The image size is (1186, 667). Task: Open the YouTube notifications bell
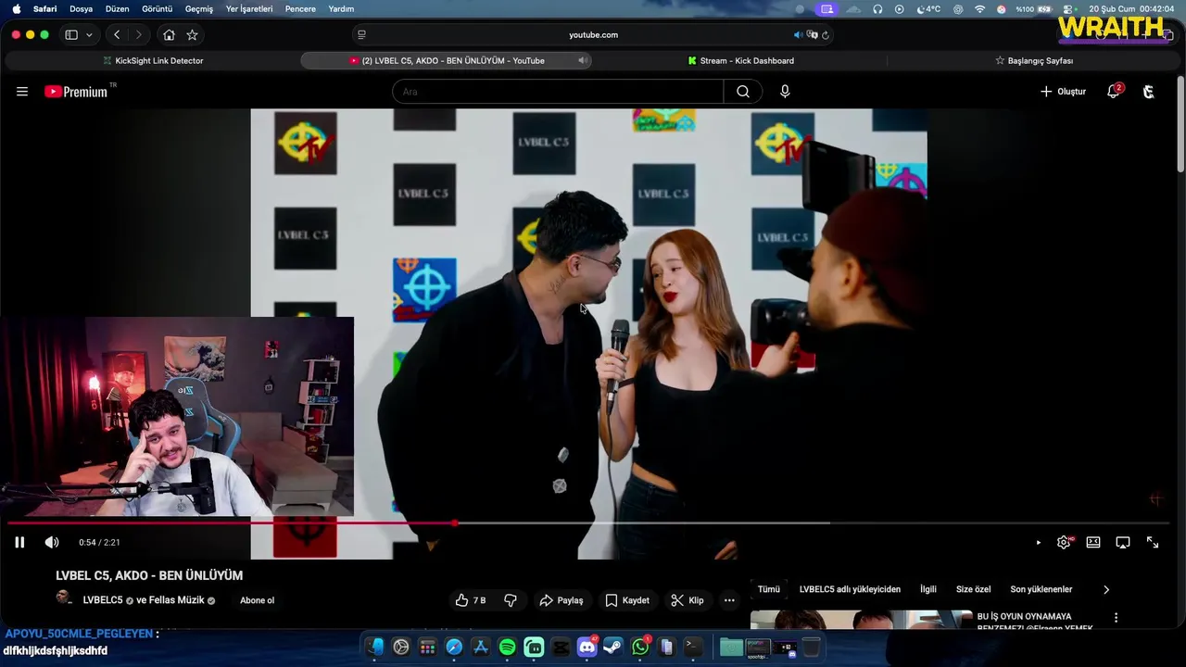tap(1114, 92)
